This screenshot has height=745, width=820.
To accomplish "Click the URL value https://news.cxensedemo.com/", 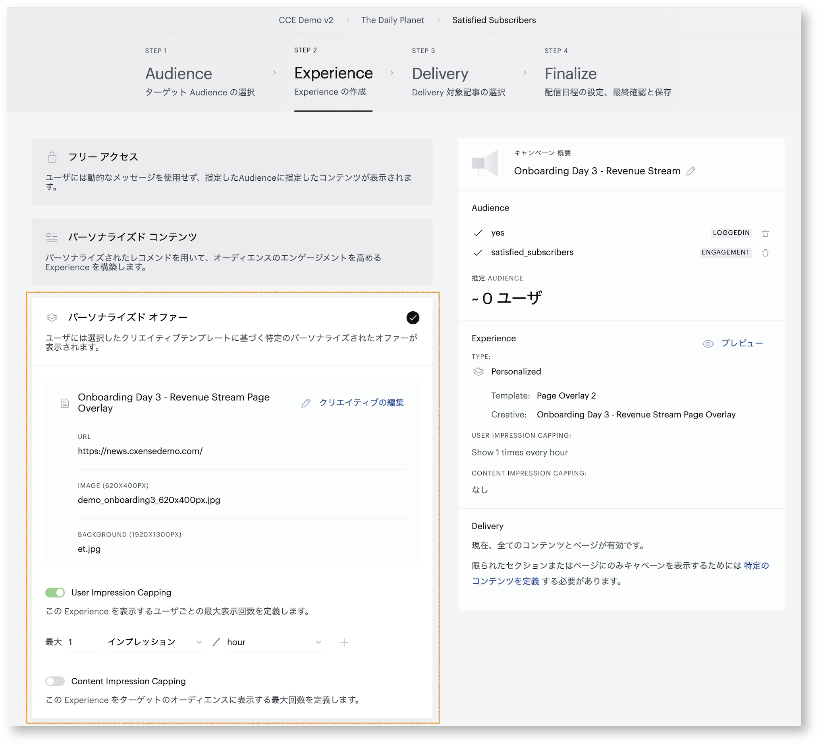I will 140,451.
